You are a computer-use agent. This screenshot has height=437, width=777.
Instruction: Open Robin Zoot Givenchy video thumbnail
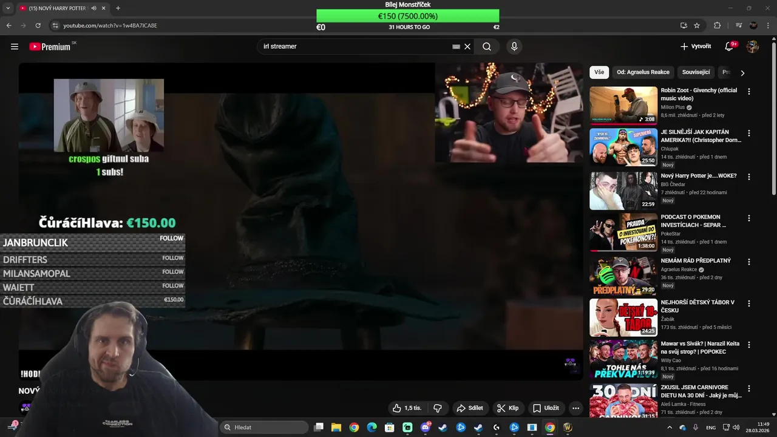[x=623, y=105]
